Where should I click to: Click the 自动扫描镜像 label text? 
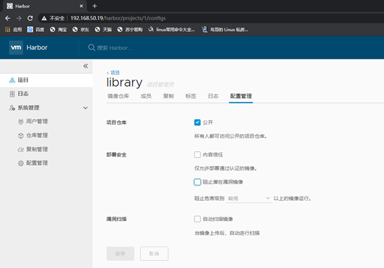coord(218,219)
